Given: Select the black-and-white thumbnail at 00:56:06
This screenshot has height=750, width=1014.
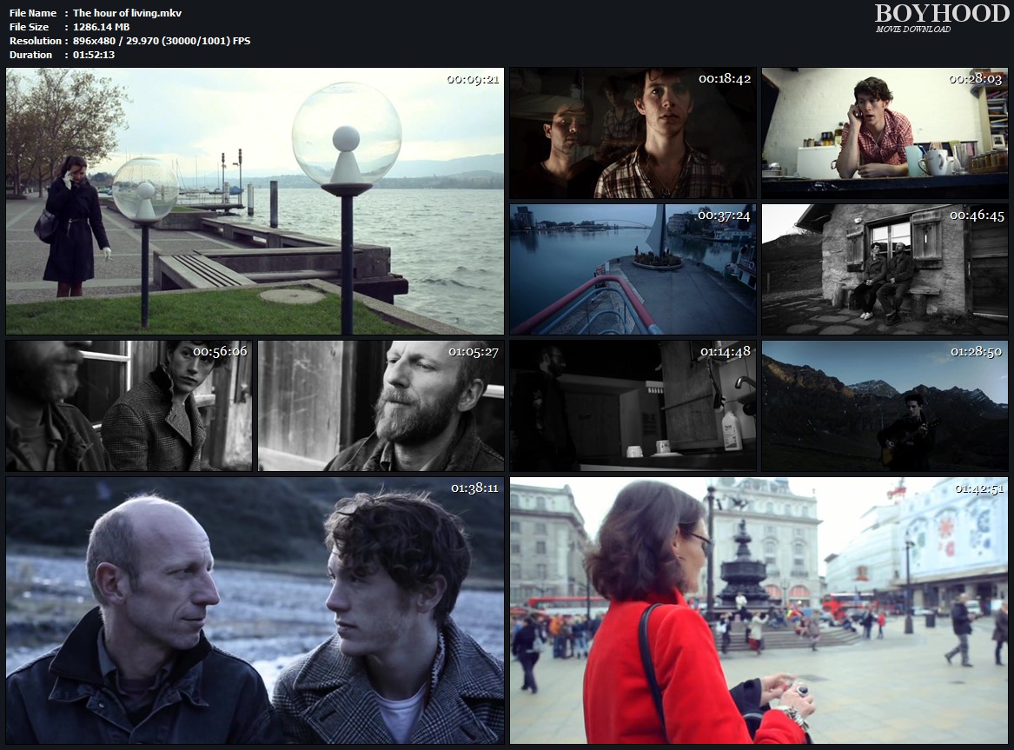Looking at the screenshot, I should pyautogui.click(x=129, y=406).
